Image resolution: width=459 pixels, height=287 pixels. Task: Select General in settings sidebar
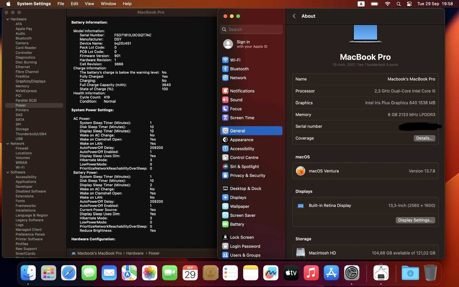tap(251, 131)
